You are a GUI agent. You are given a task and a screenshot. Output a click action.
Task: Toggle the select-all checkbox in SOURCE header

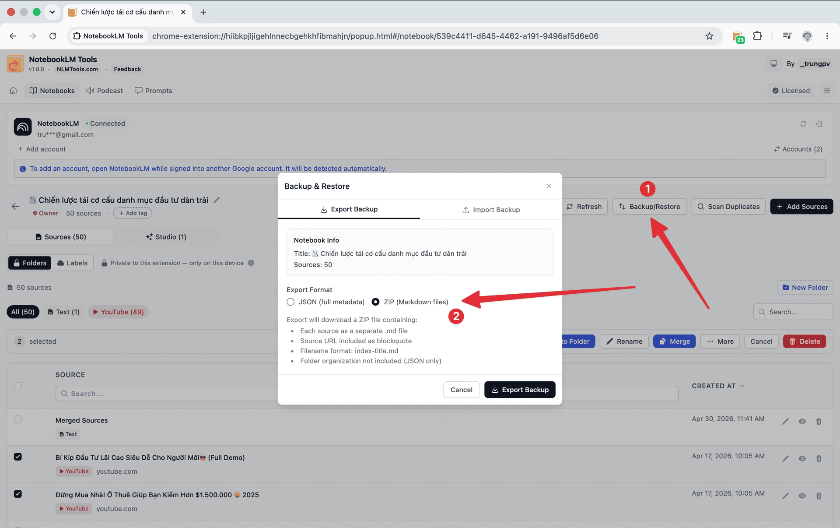[x=17, y=386]
